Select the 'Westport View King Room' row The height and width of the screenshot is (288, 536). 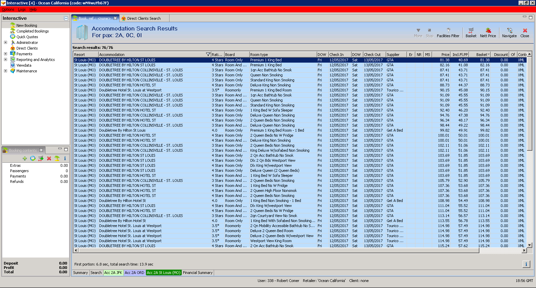pyautogui.click(x=299, y=241)
